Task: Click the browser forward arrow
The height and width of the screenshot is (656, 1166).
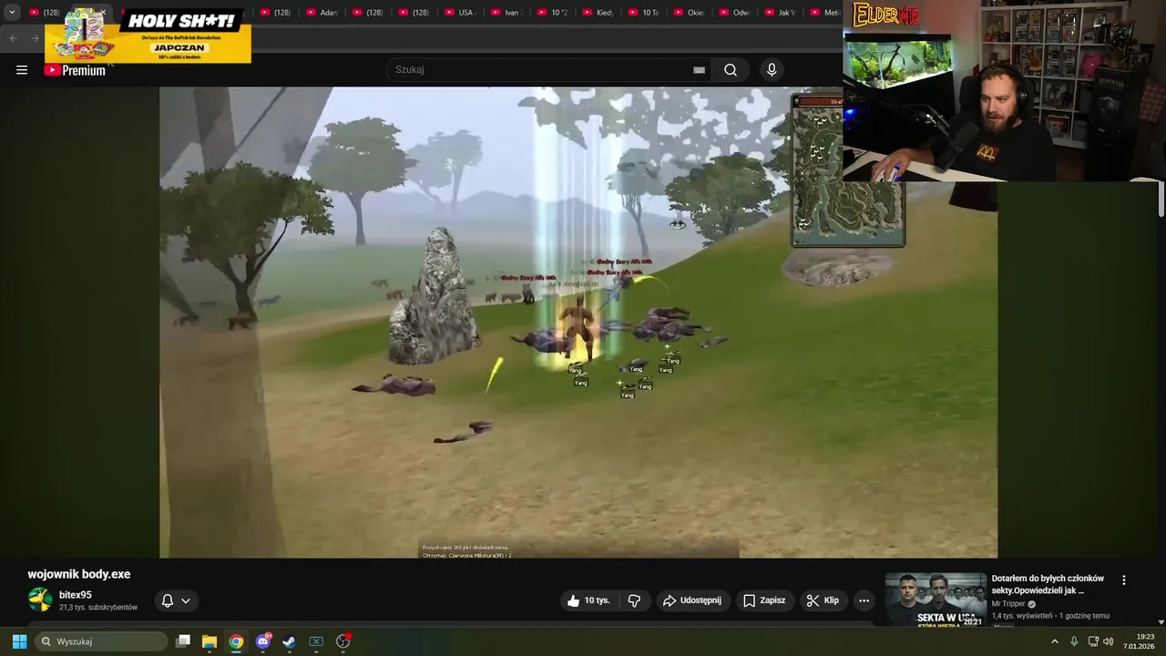Action: point(35,38)
